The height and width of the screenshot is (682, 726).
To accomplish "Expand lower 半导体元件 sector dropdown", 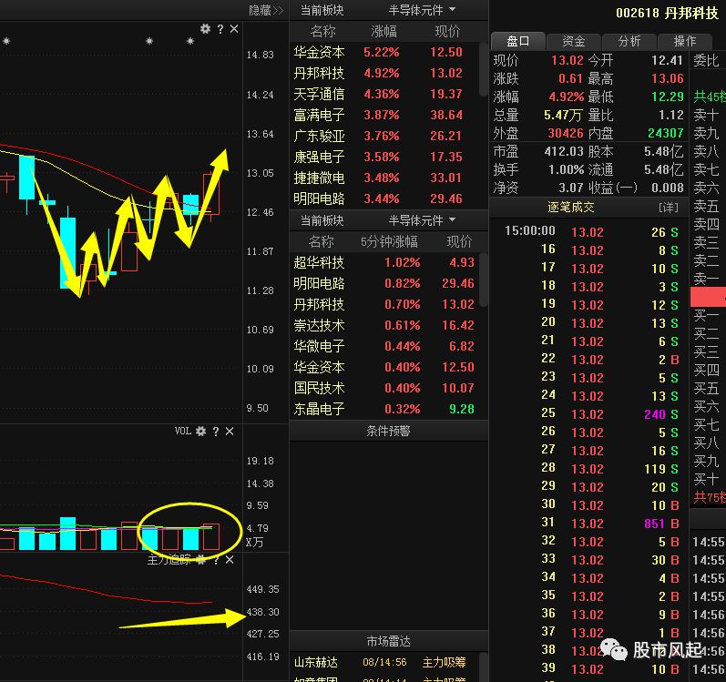I will click(x=422, y=220).
